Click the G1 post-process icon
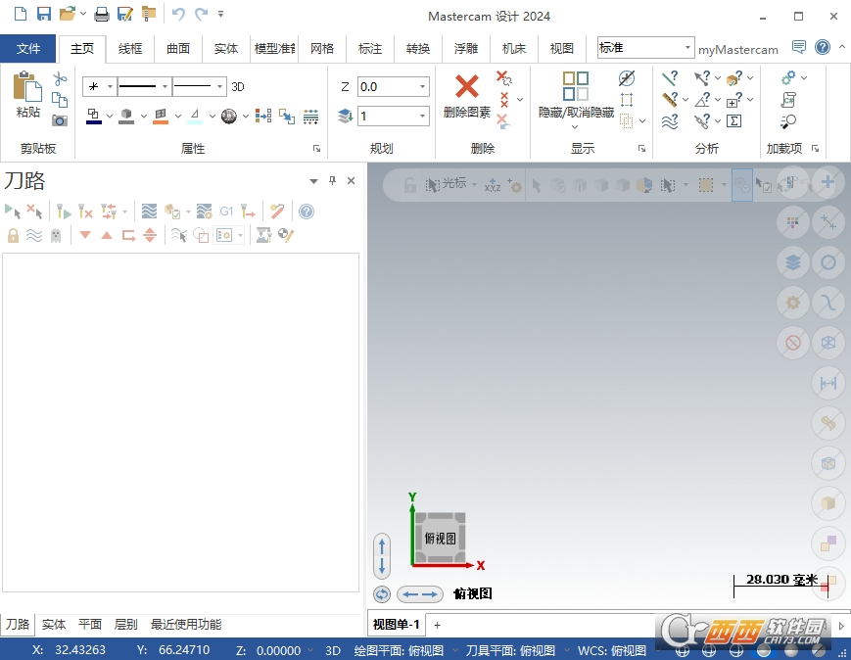Image resolution: width=851 pixels, height=660 pixels. tap(226, 212)
